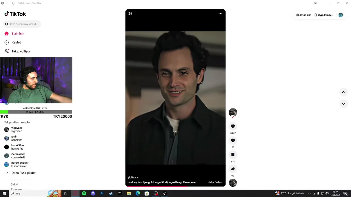Click the video progress bar

click(x=175, y=186)
